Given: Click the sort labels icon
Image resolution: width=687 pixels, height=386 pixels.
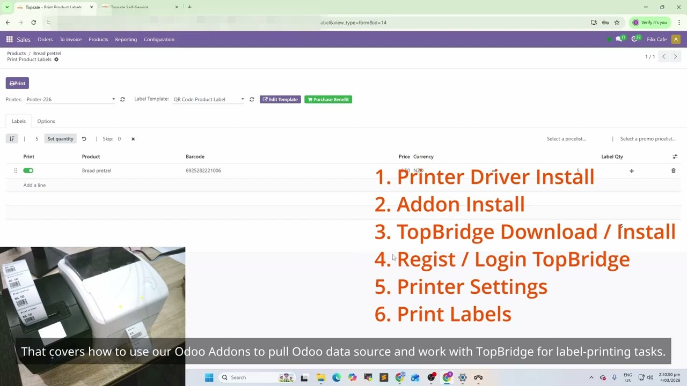Looking at the screenshot, I should 12,139.
